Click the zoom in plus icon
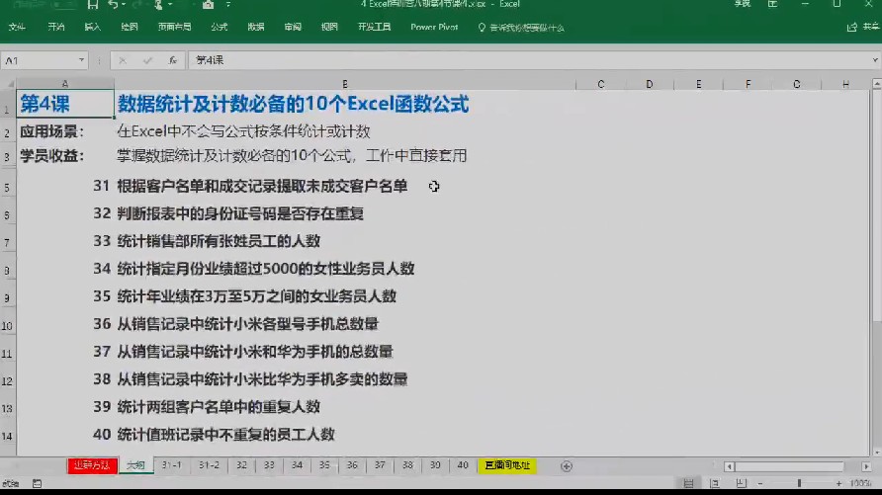This screenshot has width=882, height=495. [x=838, y=483]
